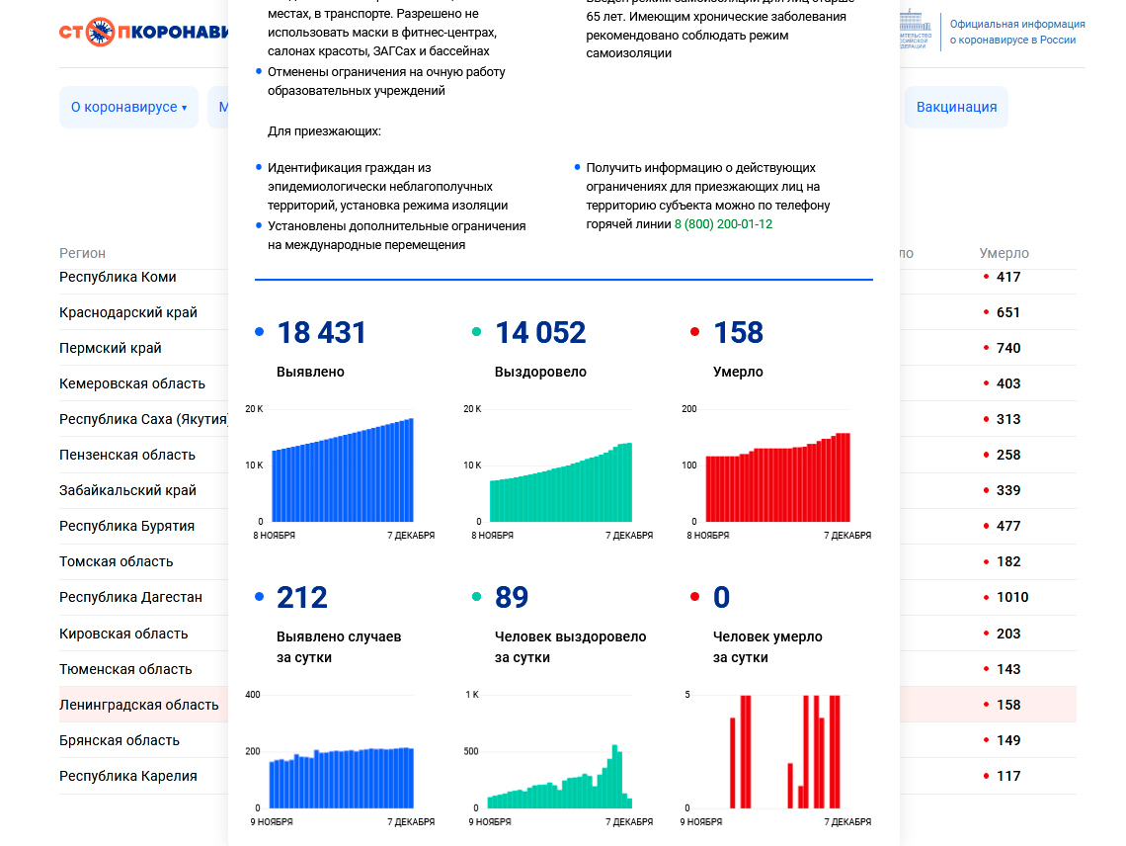Sort table by Умерло column header

(1004, 253)
